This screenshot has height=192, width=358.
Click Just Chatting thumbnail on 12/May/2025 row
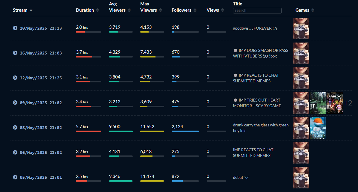301,78
